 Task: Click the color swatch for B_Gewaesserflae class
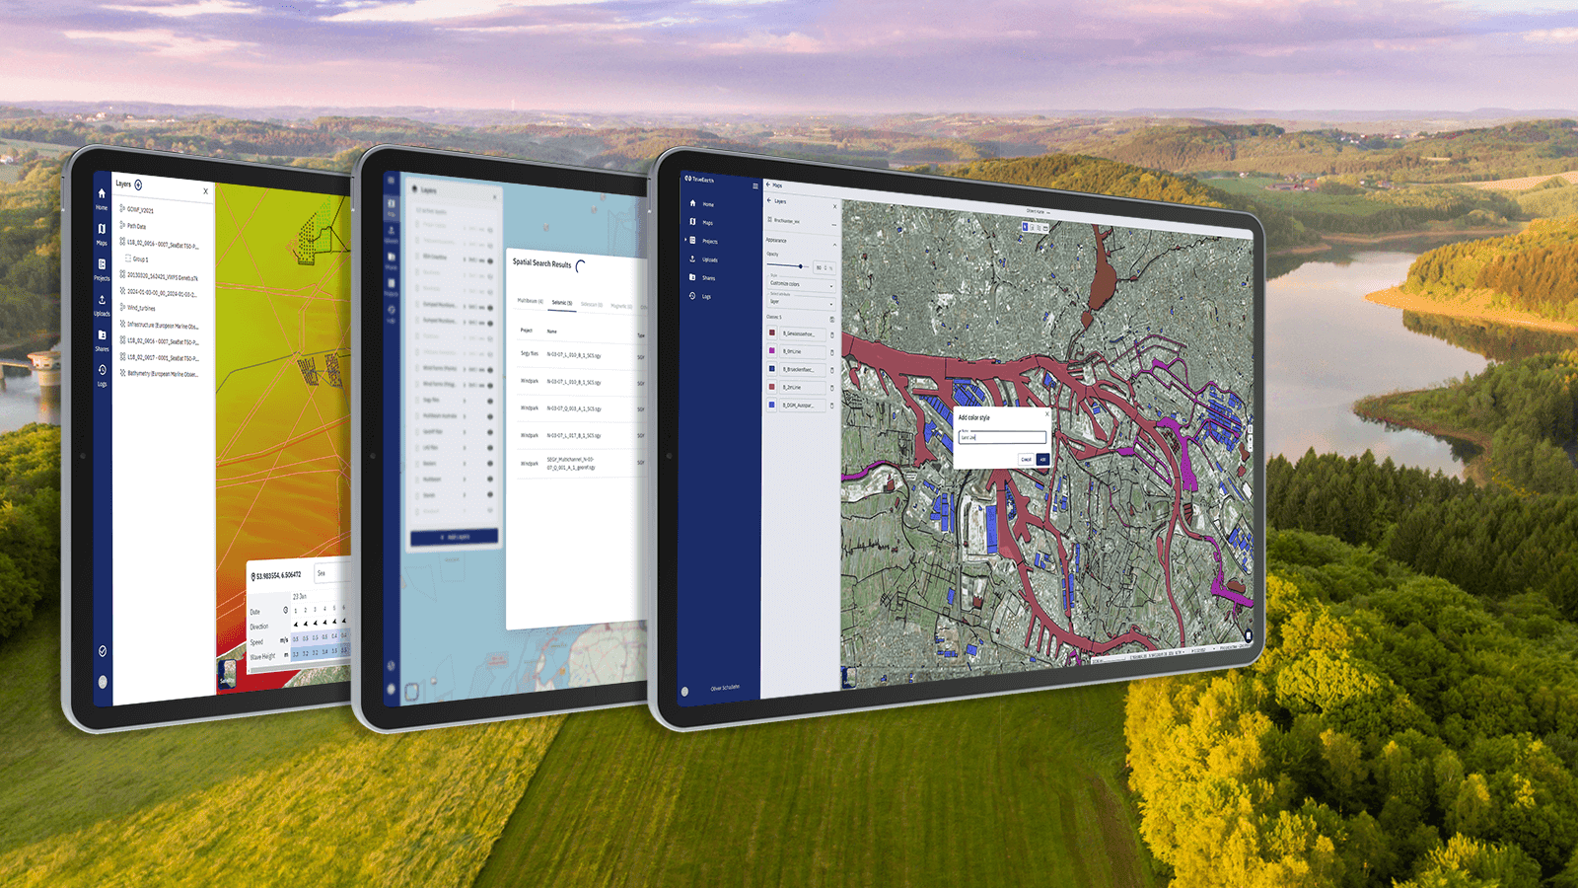[771, 333]
